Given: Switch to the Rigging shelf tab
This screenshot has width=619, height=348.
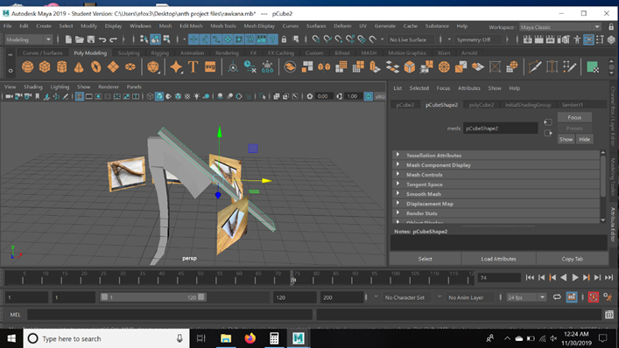Looking at the screenshot, I should point(159,52).
